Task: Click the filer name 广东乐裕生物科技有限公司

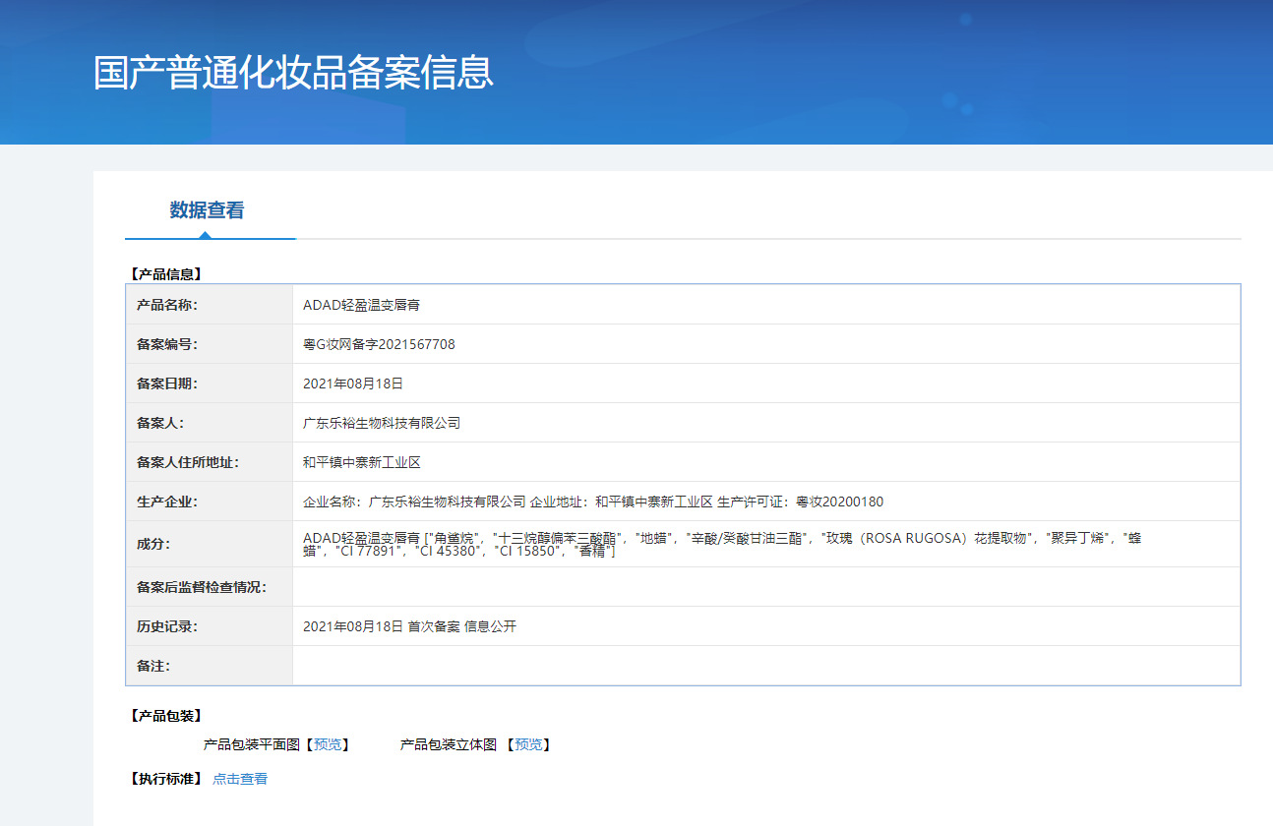Action: [x=382, y=423]
